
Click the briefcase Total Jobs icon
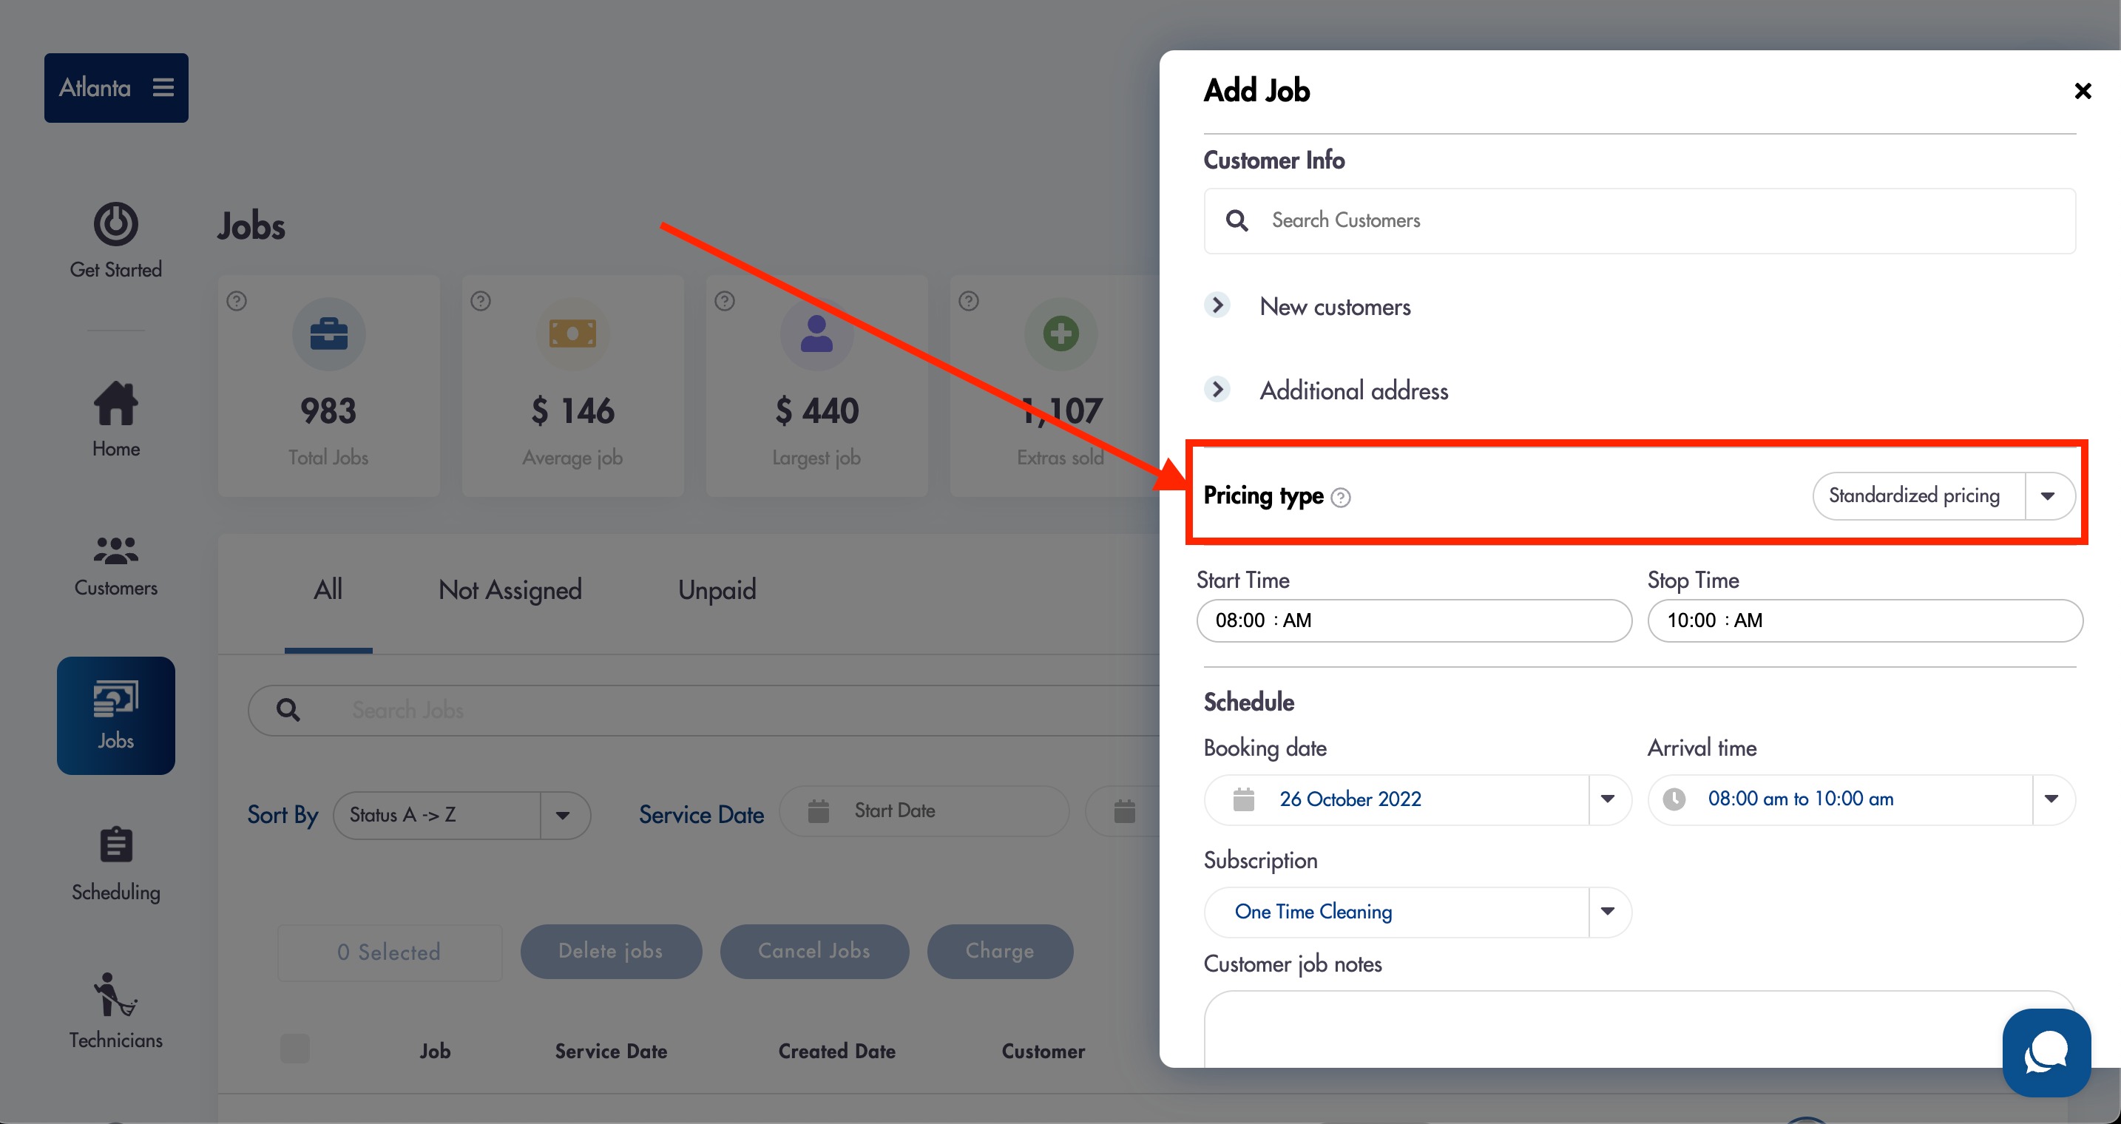[x=328, y=334]
